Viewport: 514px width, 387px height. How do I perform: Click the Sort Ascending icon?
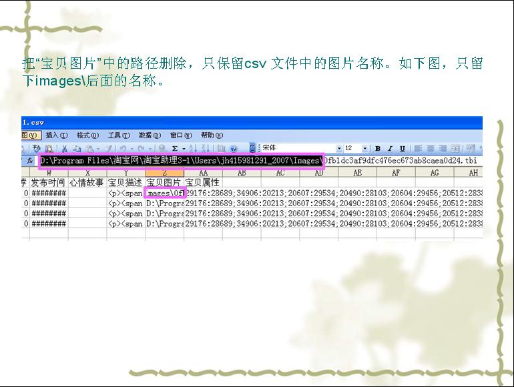(x=193, y=148)
